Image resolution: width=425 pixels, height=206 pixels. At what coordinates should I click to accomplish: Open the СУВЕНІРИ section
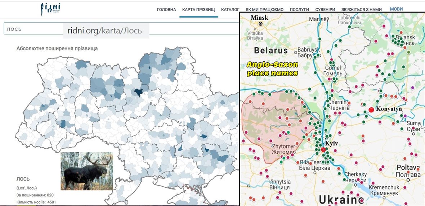[325, 10]
